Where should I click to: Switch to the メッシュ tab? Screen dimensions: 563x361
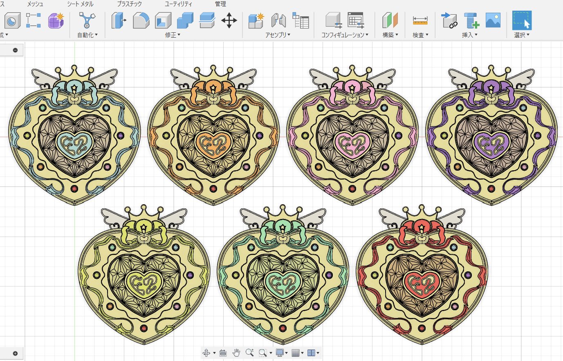(x=35, y=4)
